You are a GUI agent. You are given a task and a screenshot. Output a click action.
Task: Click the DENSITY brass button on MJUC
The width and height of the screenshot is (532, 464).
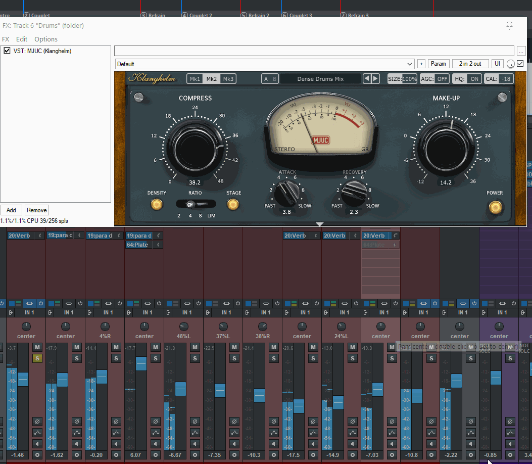[x=157, y=204]
